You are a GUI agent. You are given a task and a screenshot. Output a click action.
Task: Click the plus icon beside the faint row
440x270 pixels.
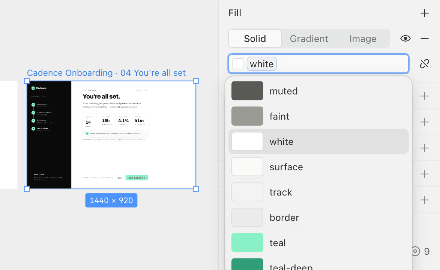(425, 122)
